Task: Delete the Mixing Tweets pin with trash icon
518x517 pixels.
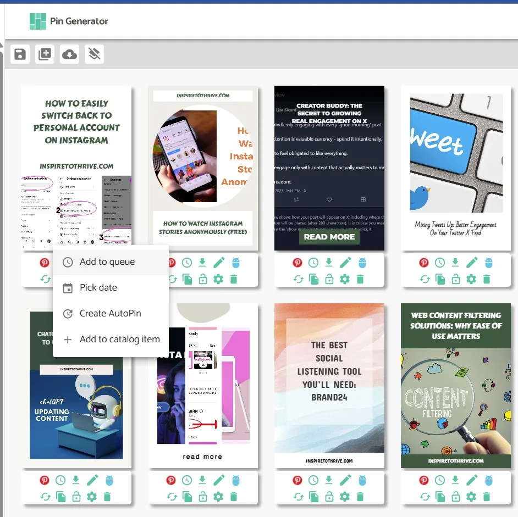Action: (x=487, y=279)
